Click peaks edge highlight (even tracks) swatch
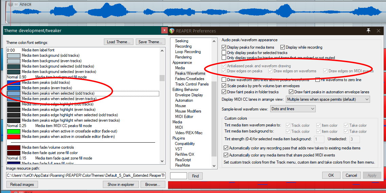The image size is (386, 193). (14, 110)
